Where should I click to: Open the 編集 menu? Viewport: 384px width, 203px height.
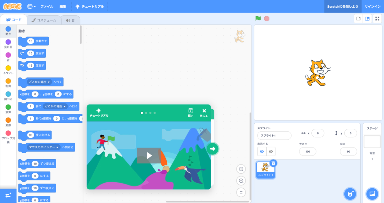[x=63, y=6]
